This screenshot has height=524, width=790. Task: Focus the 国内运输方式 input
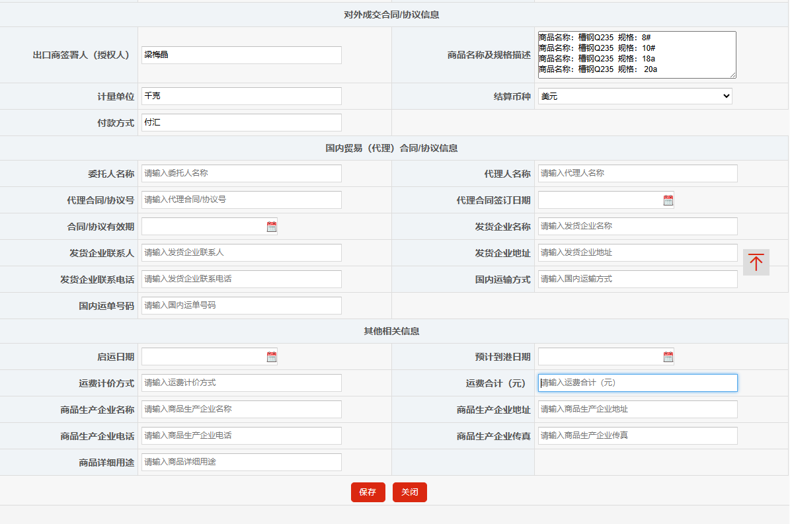click(637, 279)
